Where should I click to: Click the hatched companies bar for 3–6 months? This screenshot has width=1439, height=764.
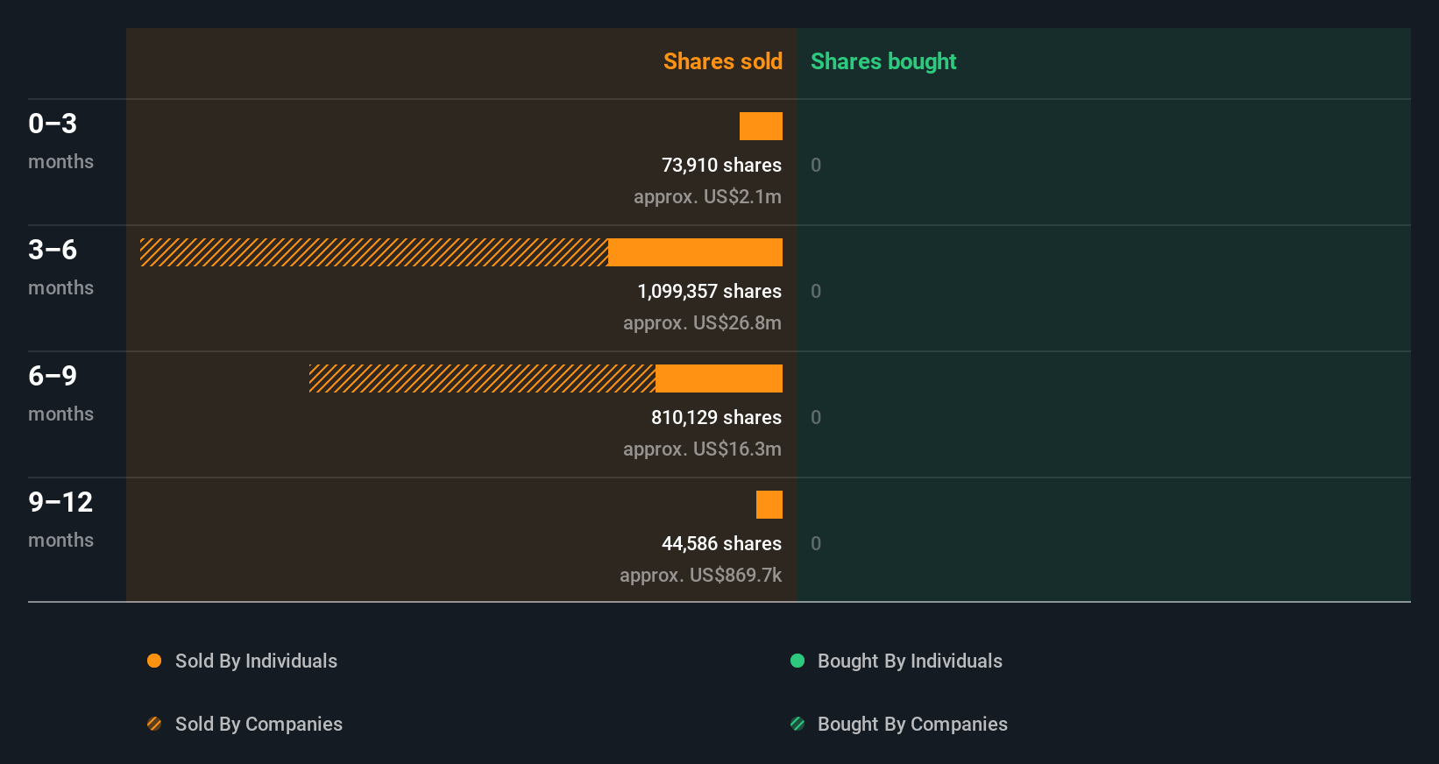click(374, 252)
